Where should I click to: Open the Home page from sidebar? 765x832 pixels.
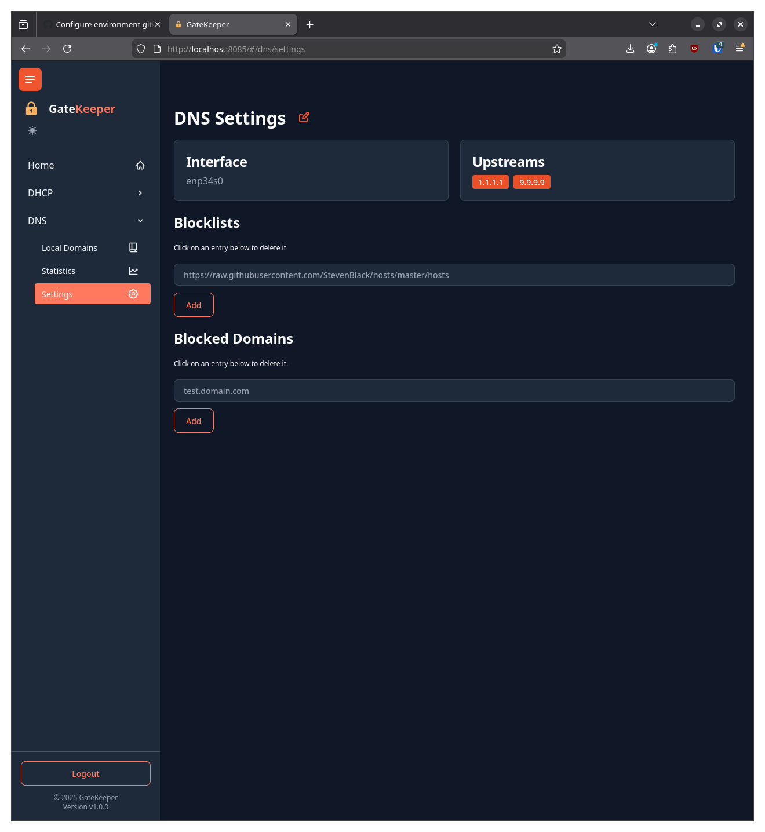tap(86, 165)
